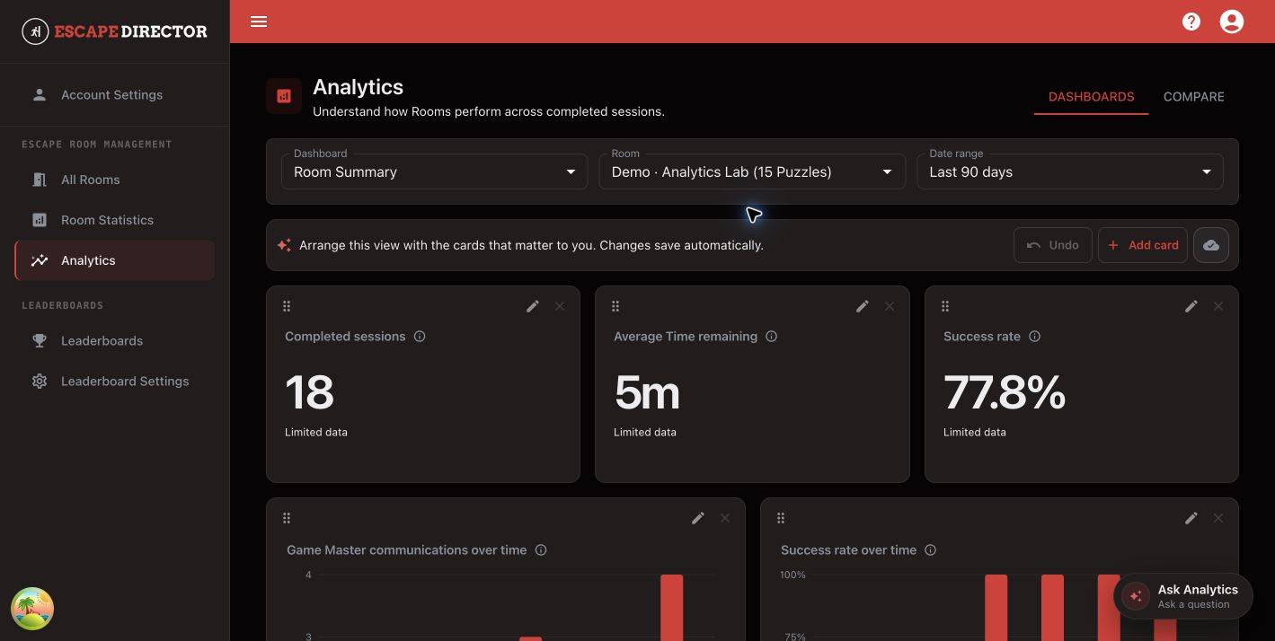Go to Account Settings

tap(115, 94)
